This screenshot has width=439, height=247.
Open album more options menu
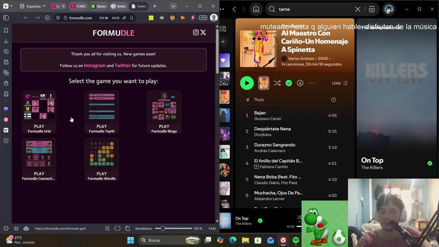click(x=311, y=83)
